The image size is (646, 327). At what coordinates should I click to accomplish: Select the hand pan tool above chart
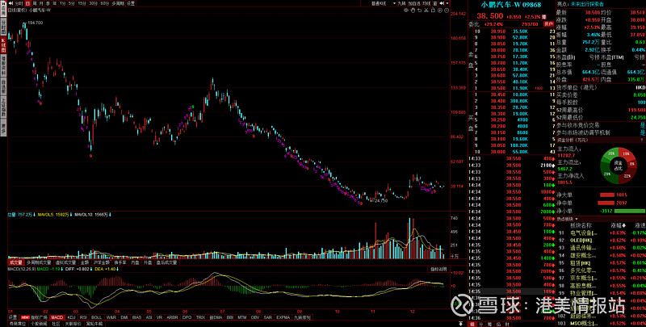413,10
